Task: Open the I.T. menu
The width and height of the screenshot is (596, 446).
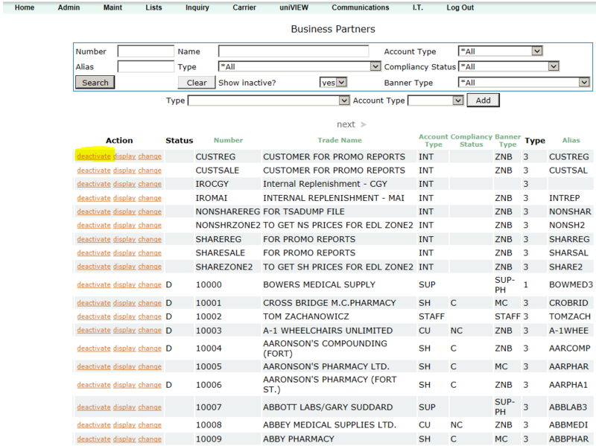Action: coord(418,7)
